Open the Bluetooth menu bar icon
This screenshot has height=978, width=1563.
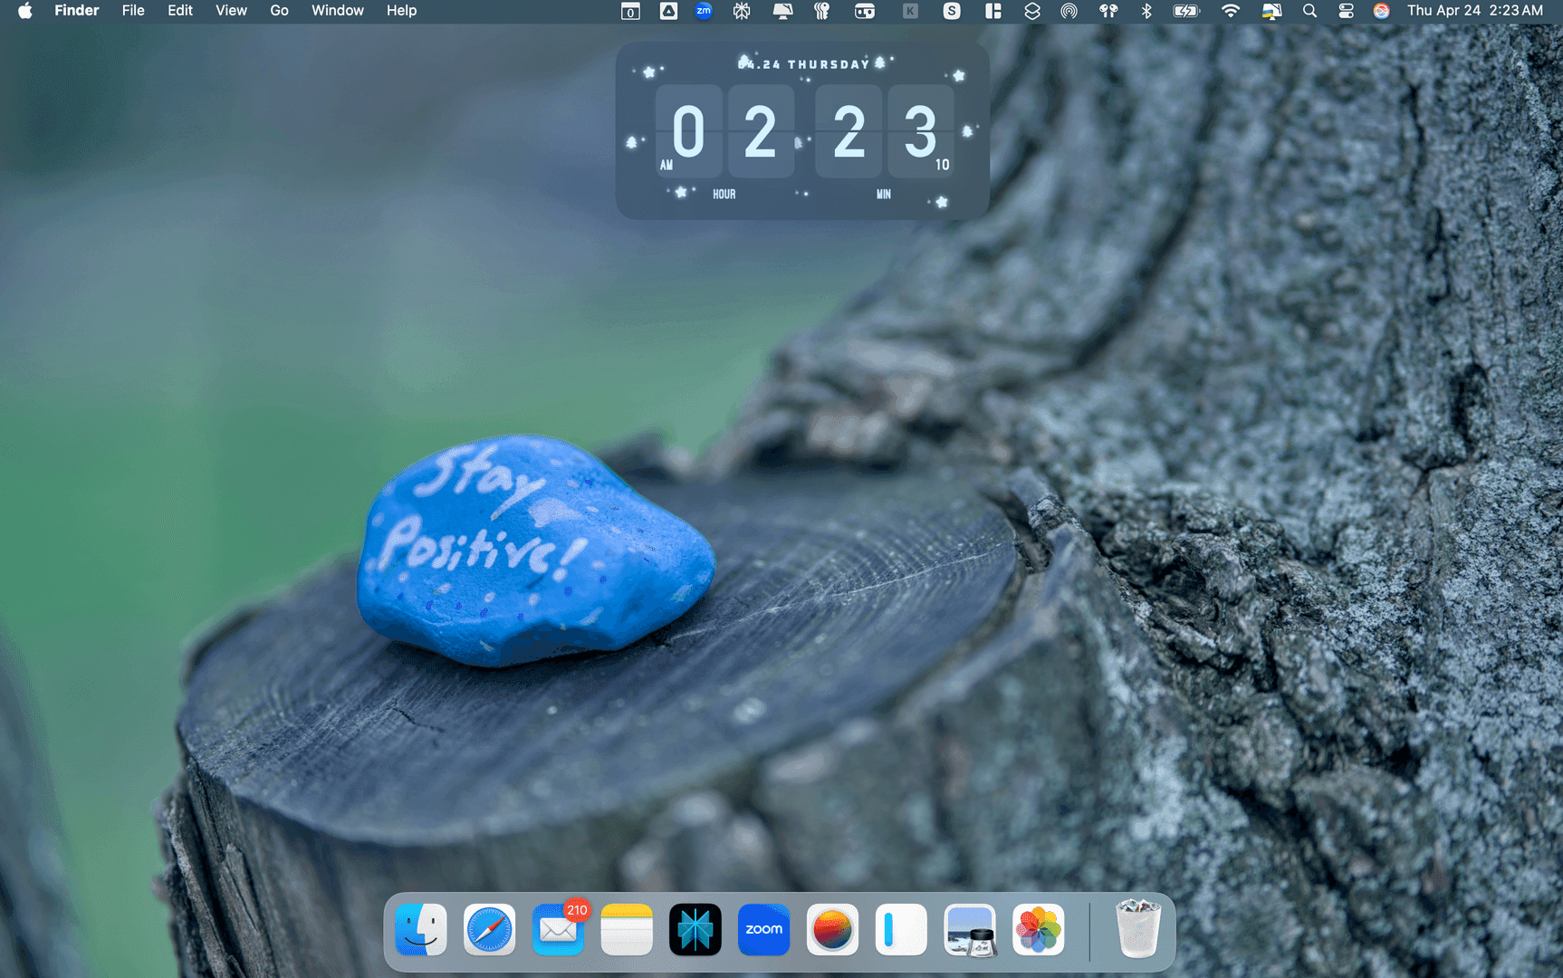[1146, 11]
